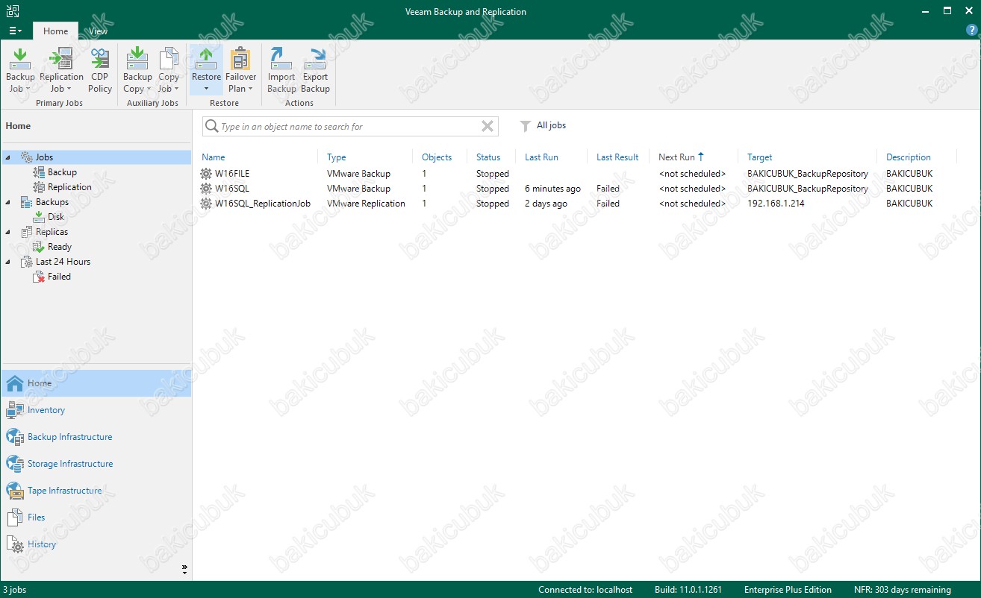
Task: Collapse the Replicas tree node
Action: (7, 232)
